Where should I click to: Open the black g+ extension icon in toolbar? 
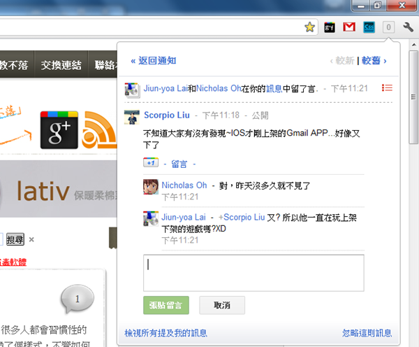pos(330,27)
